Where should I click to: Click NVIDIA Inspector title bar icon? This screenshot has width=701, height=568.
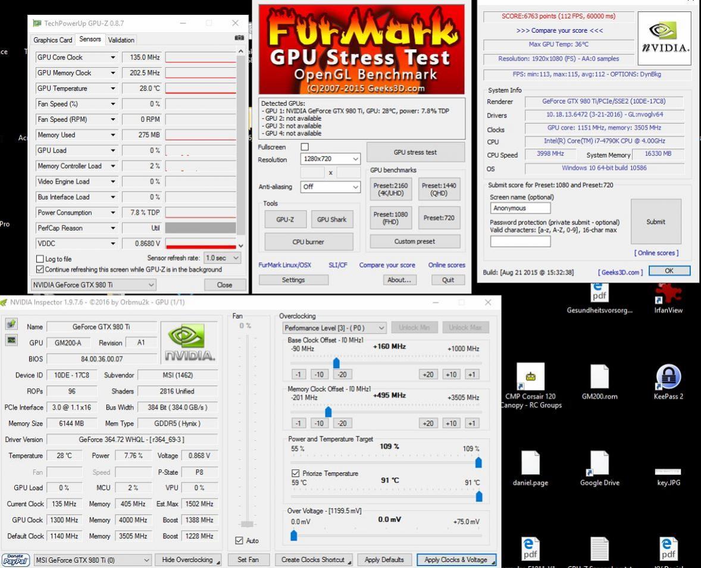click(4, 303)
